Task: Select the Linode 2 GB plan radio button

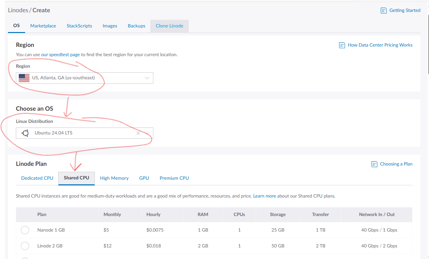Action: pyautogui.click(x=25, y=246)
